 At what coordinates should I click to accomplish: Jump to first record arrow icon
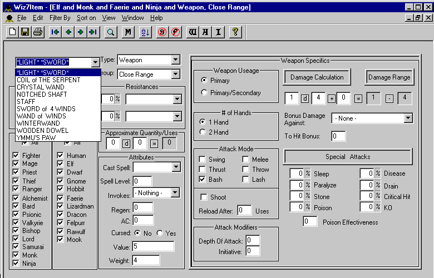tap(55, 32)
